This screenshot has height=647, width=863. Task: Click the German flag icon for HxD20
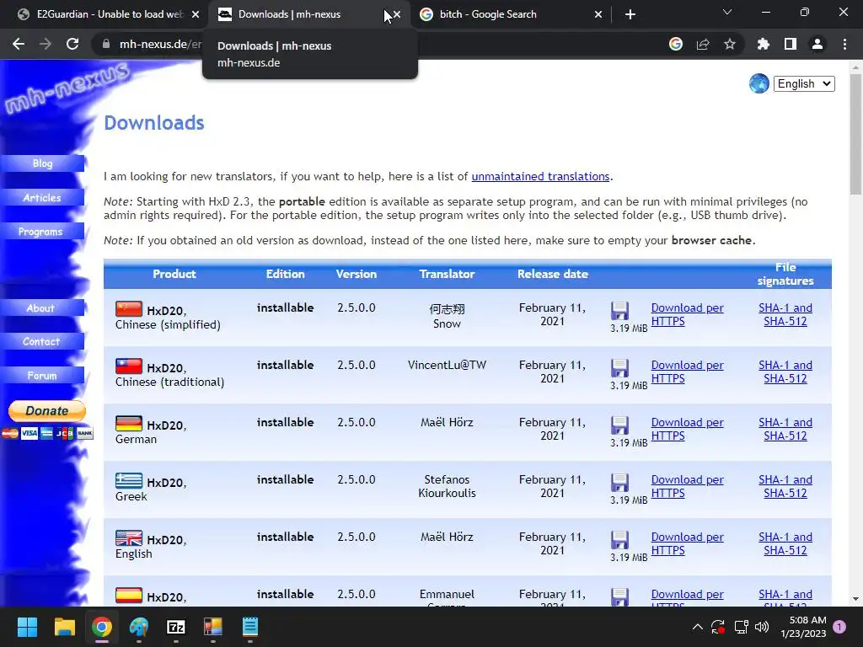click(x=129, y=423)
